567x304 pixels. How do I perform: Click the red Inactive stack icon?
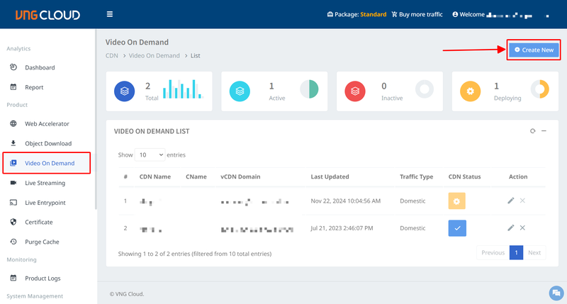[355, 91]
